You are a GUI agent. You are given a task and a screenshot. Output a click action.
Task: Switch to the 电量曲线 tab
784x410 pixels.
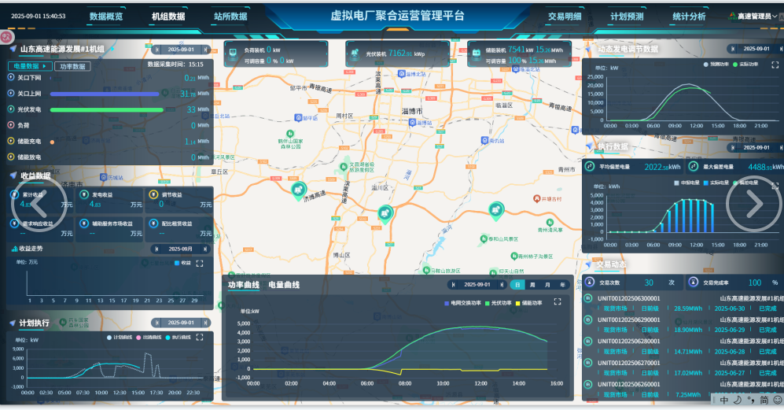[284, 285]
